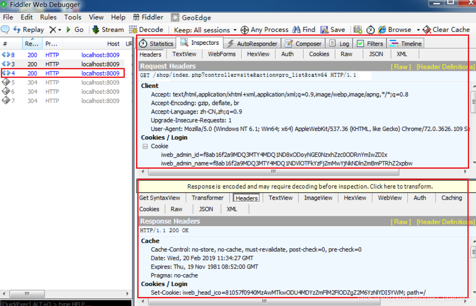476x306 pixels.
Task: Sort sessions by Result column header
Action: [x=32, y=43]
